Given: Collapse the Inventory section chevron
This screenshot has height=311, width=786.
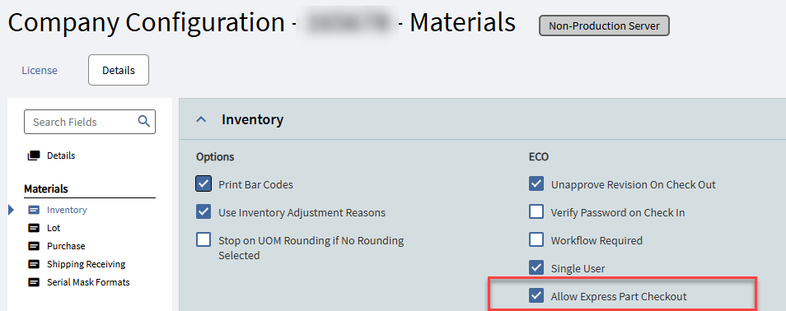Looking at the screenshot, I should click(x=202, y=119).
